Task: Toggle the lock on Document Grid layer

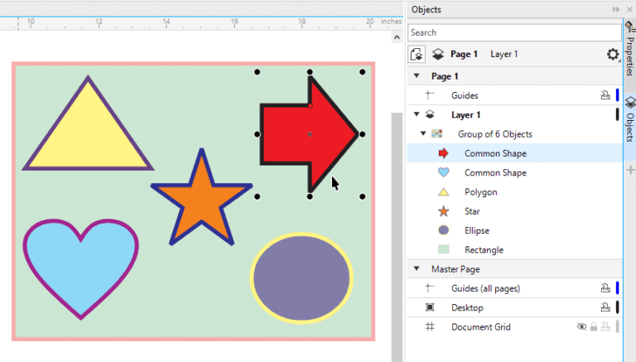Action: click(x=593, y=327)
